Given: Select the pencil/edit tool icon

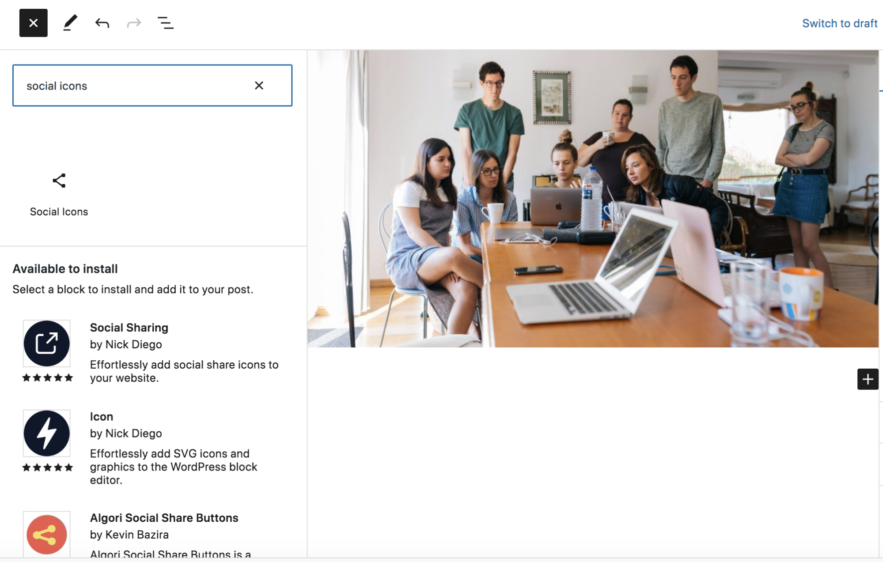Looking at the screenshot, I should point(69,23).
